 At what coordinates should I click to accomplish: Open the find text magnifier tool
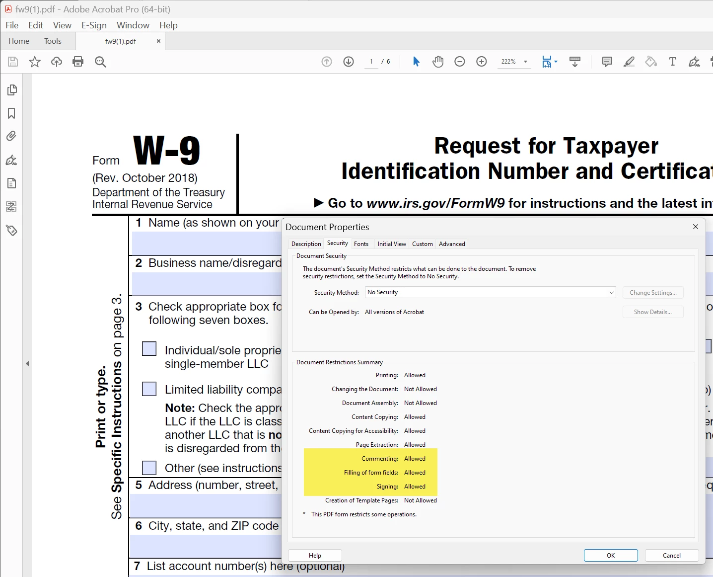100,62
